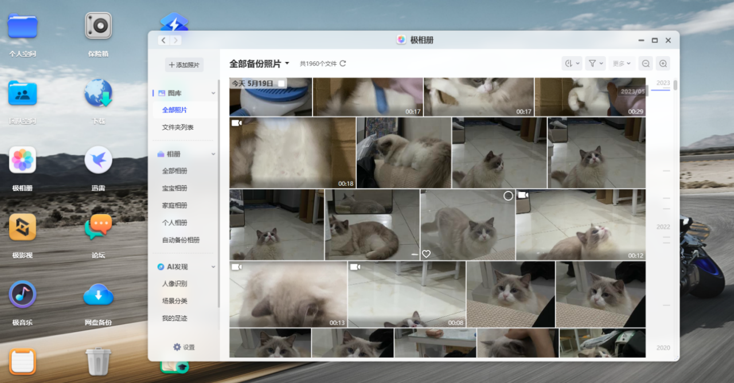Click the 图库 gallery icon in the sidebar

click(162, 93)
